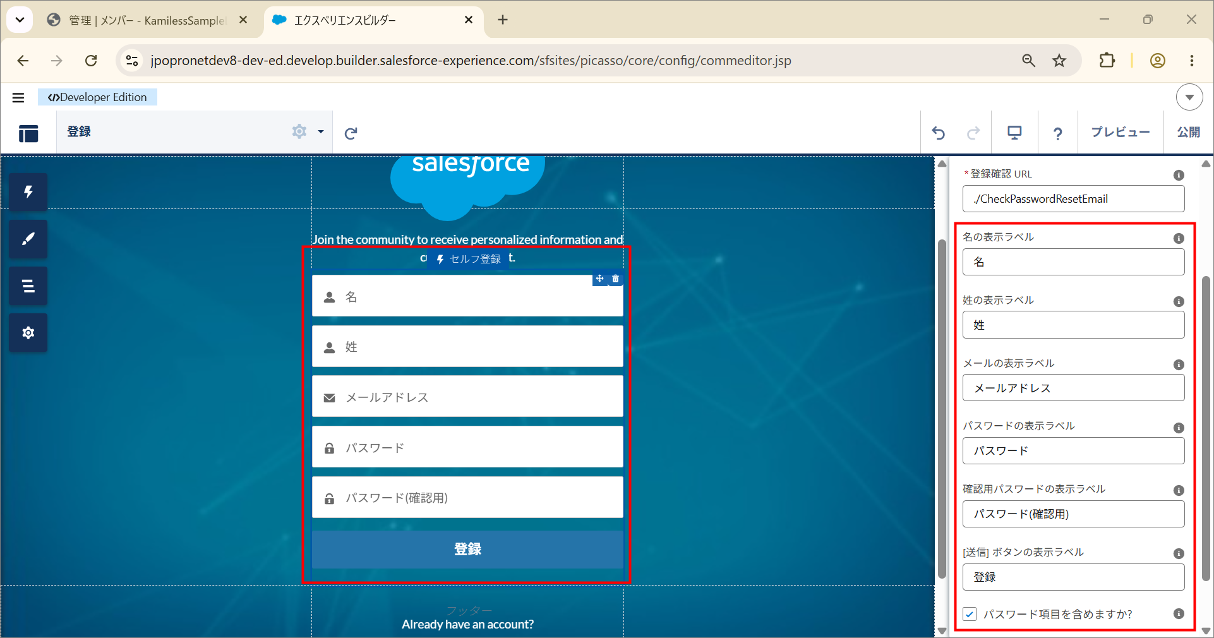This screenshot has height=638, width=1214.
Task: Open the Page Structure list panel
Action: pyautogui.click(x=28, y=286)
